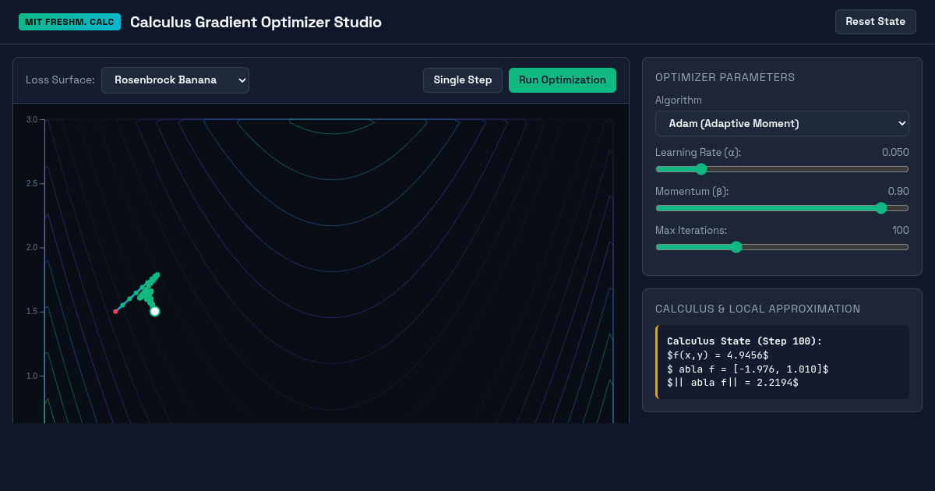This screenshot has height=491, width=935.
Task: Adjust the Momentum slider
Action: (782, 208)
